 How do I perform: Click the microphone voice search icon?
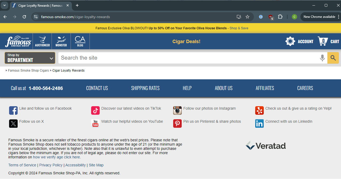[x=322, y=58]
